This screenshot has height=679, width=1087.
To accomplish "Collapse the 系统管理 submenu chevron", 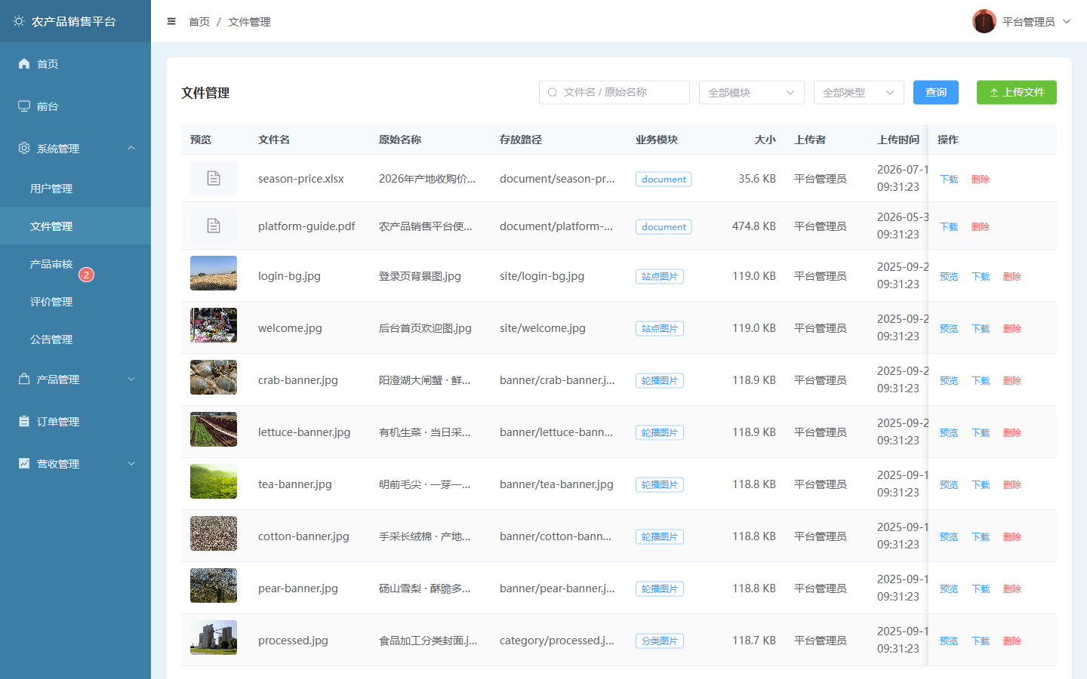I will pos(131,149).
